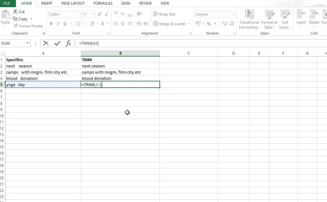Toggle underline formatting
The width and height of the screenshot is (327, 202).
coord(65,23)
